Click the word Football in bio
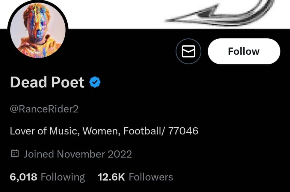 (143, 131)
